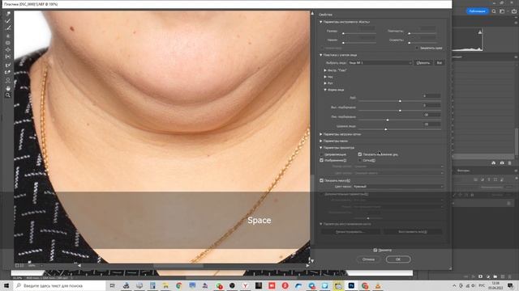This screenshot has width=519, height=291.
Task: Open Task View from the taskbar
Action: point(112,285)
